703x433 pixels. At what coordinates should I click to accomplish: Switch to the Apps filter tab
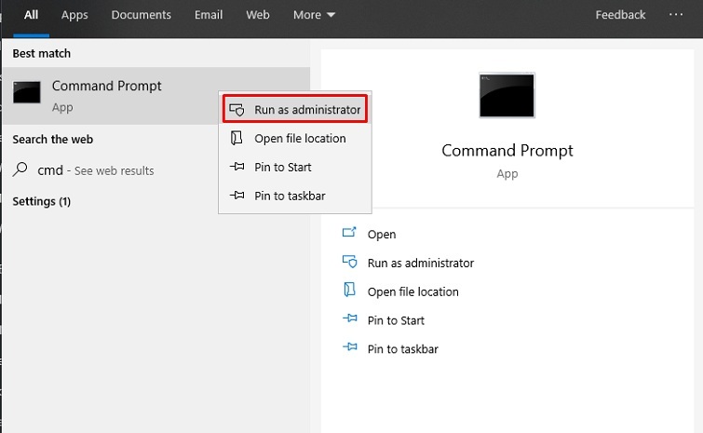pyautogui.click(x=74, y=15)
